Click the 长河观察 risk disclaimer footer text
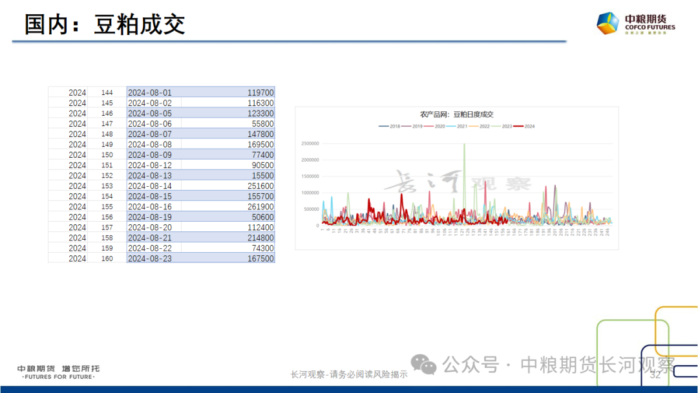 [349, 374]
